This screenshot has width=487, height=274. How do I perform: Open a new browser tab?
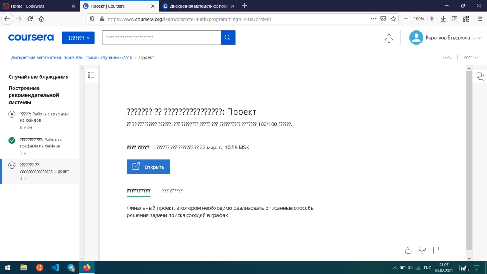[245, 6]
